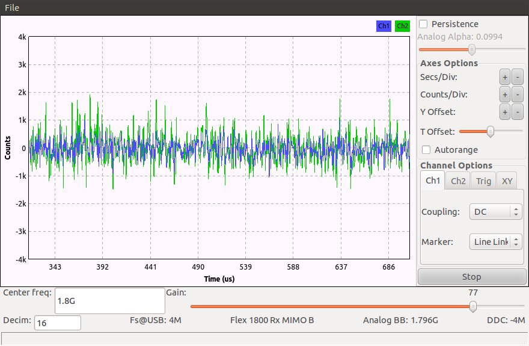Switch to the Ch2 tab
Screen dimensions: 529x346
(x=458, y=181)
